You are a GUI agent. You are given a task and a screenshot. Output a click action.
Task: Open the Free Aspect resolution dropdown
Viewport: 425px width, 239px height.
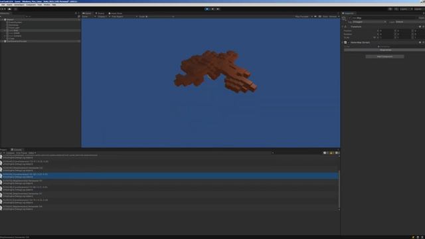click(x=124, y=17)
